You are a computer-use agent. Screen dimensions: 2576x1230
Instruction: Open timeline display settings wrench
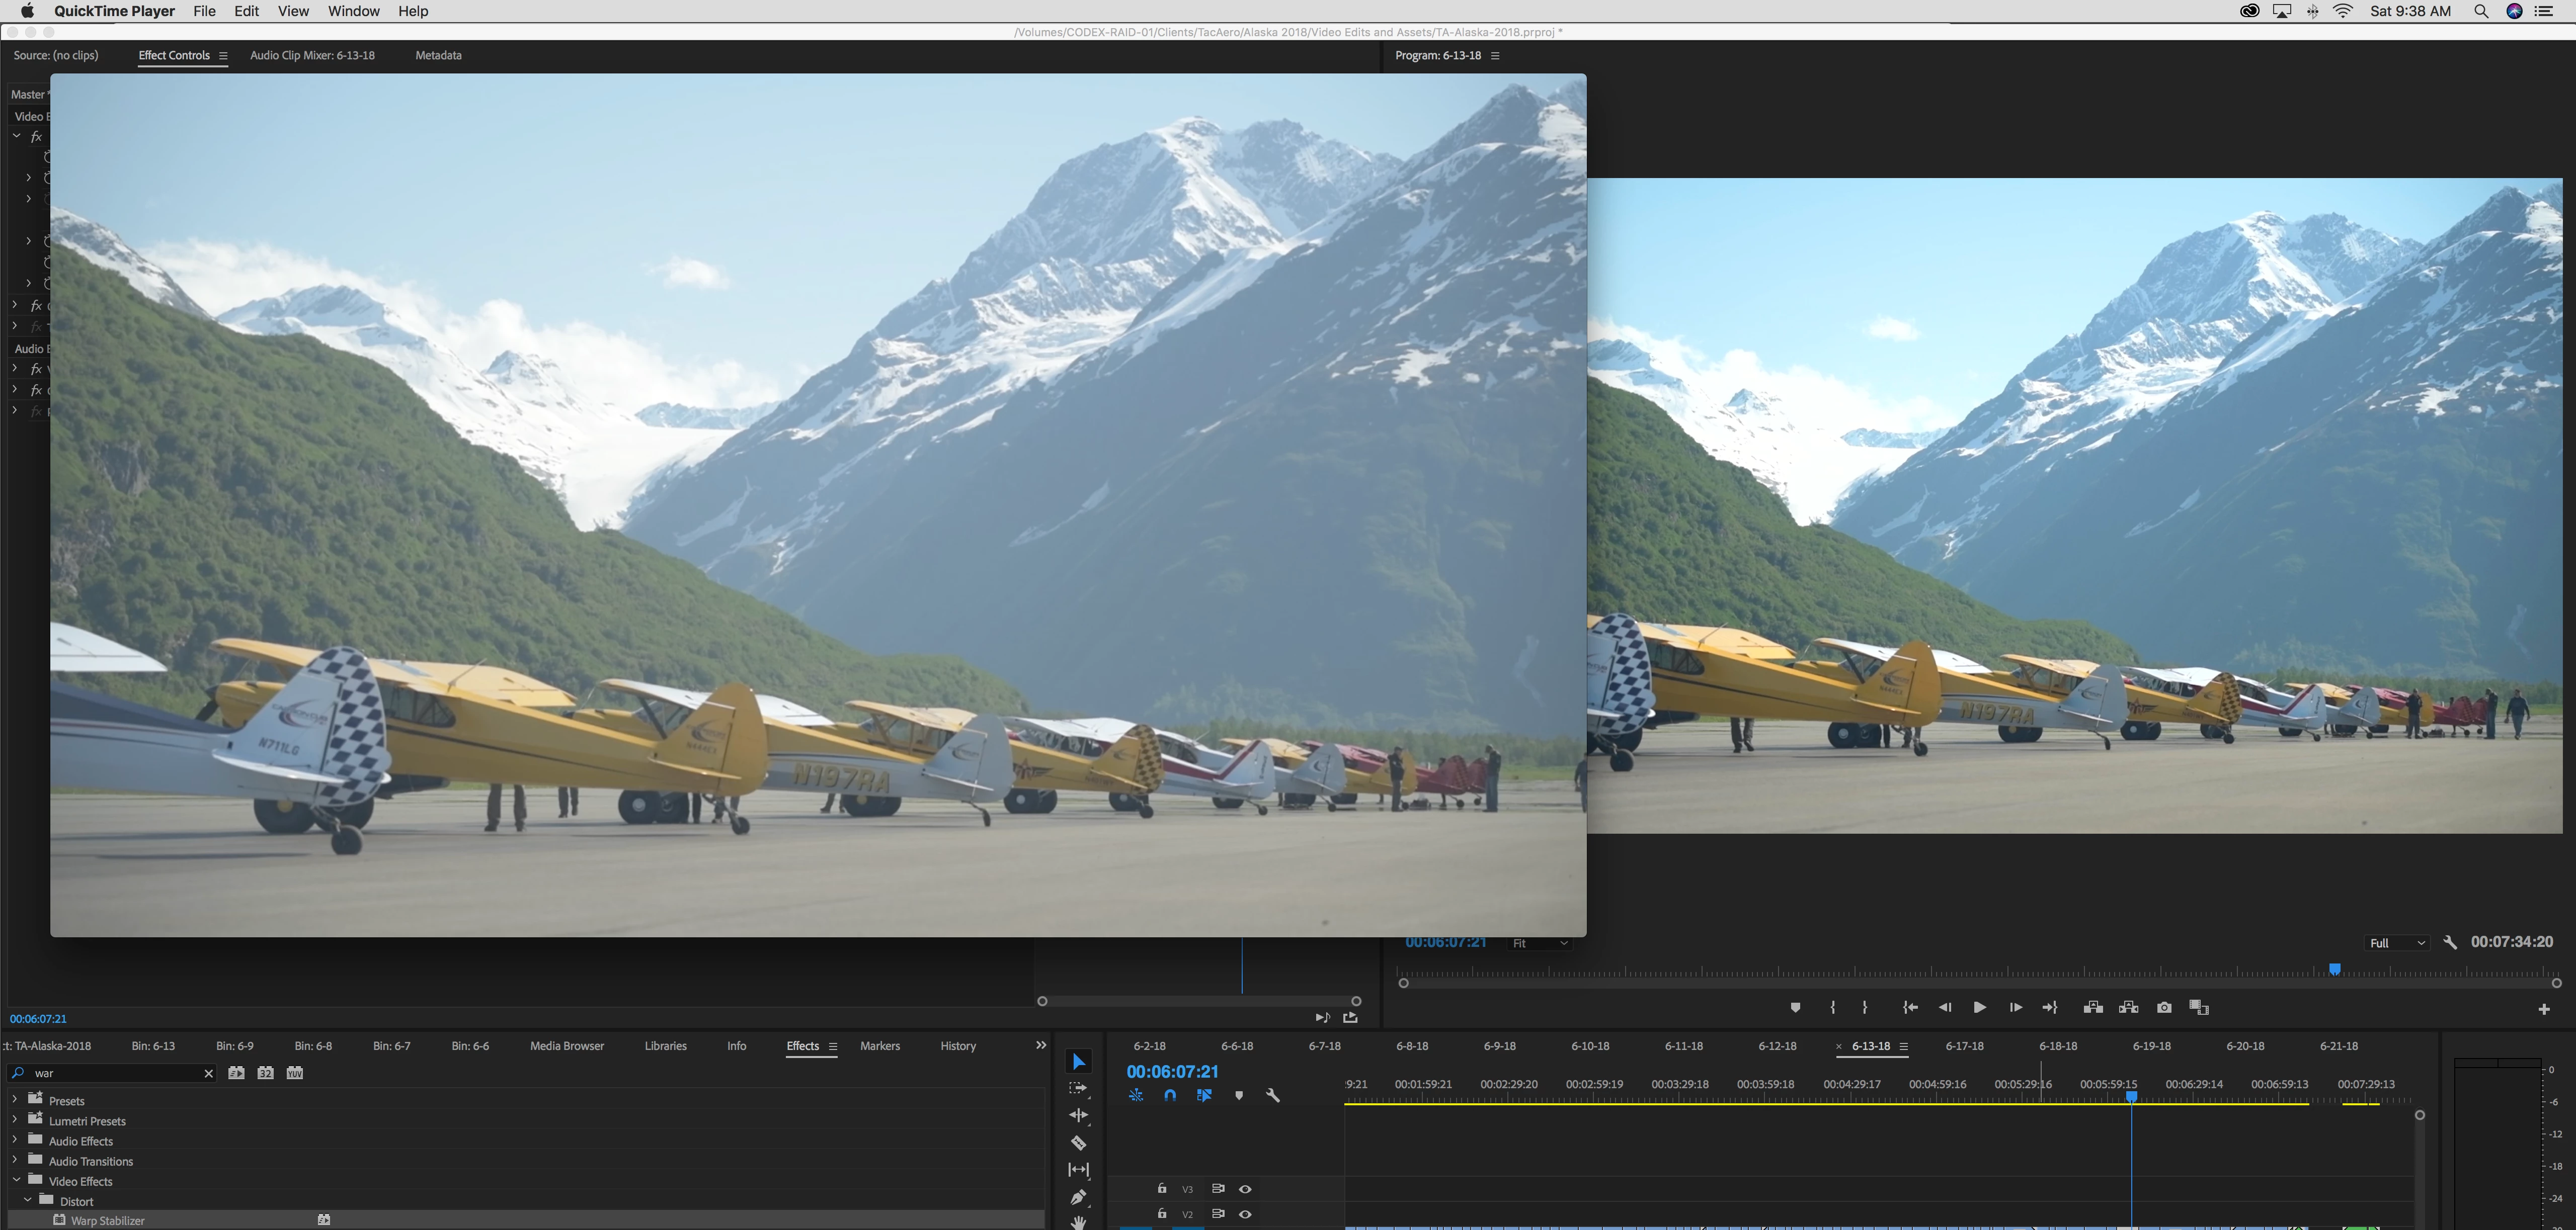(x=1272, y=1095)
